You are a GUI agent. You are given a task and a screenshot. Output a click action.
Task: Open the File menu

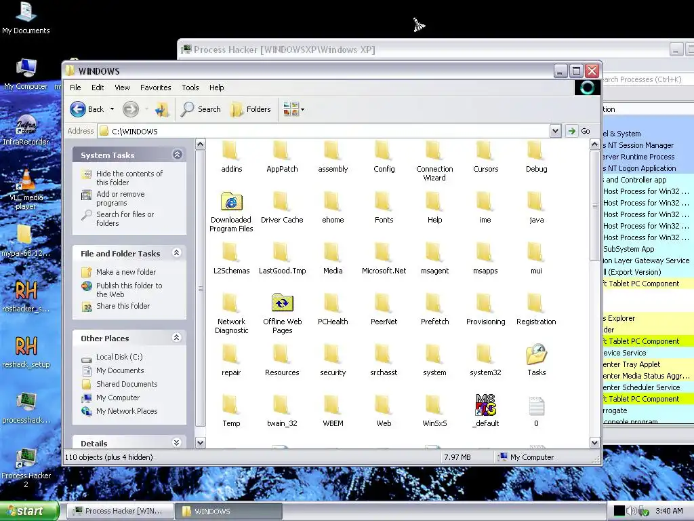(75, 88)
